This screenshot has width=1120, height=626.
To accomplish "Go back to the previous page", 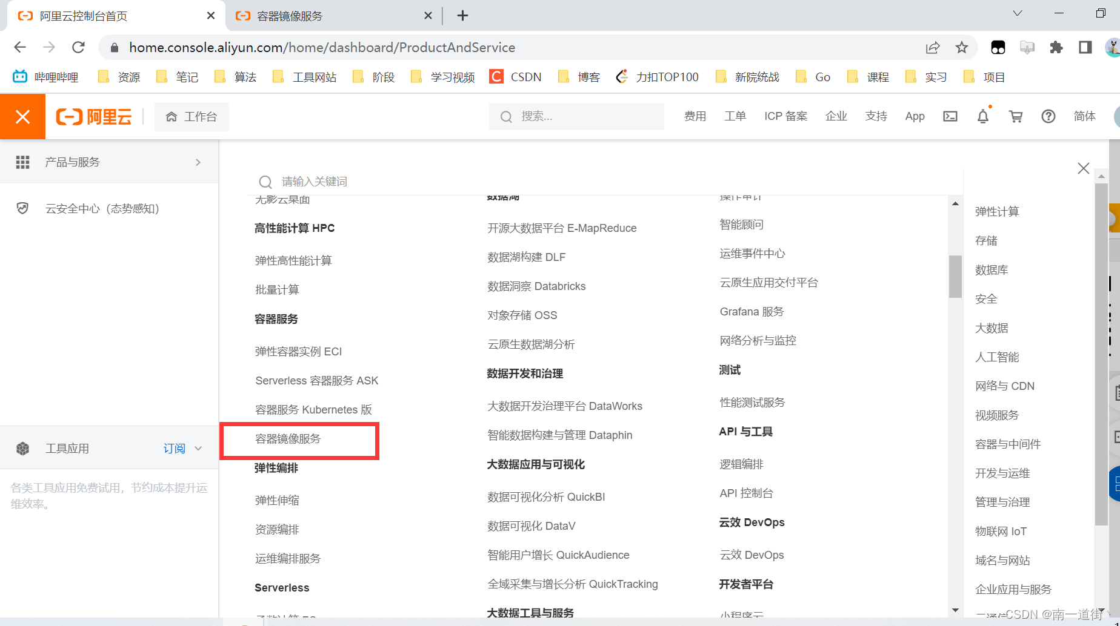I will [20, 47].
